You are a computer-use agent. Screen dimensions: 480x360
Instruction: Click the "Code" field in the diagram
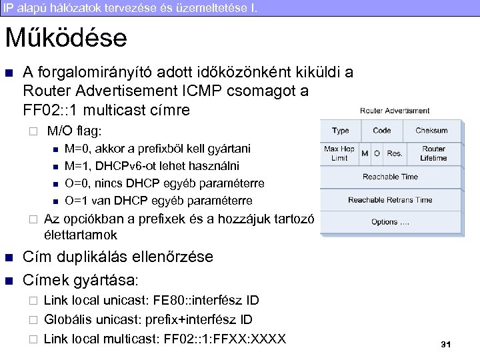click(x=382, y=131)
